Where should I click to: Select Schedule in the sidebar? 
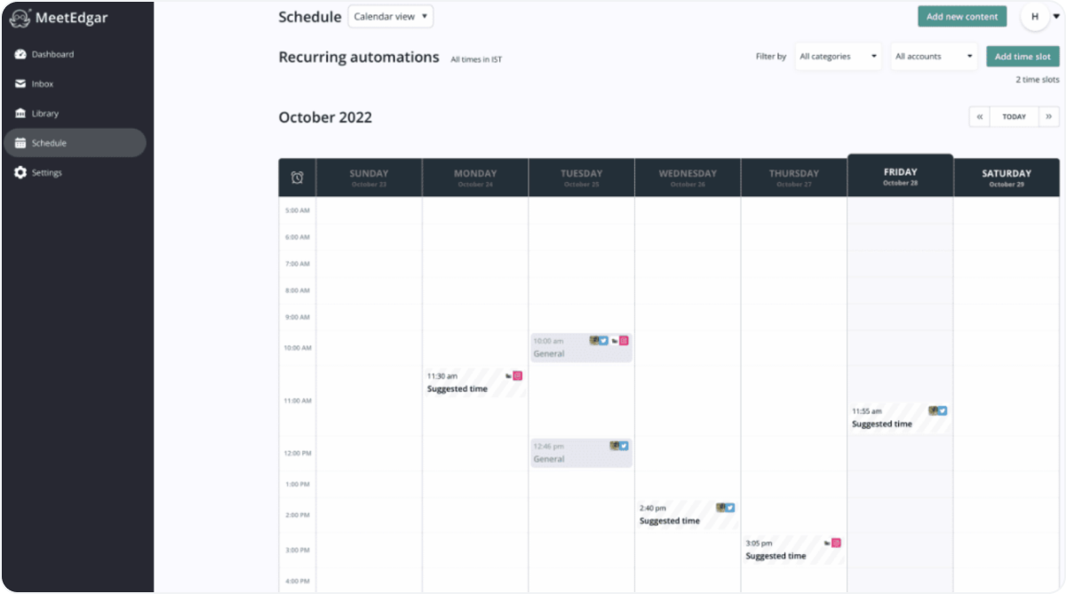coord(75,143)
